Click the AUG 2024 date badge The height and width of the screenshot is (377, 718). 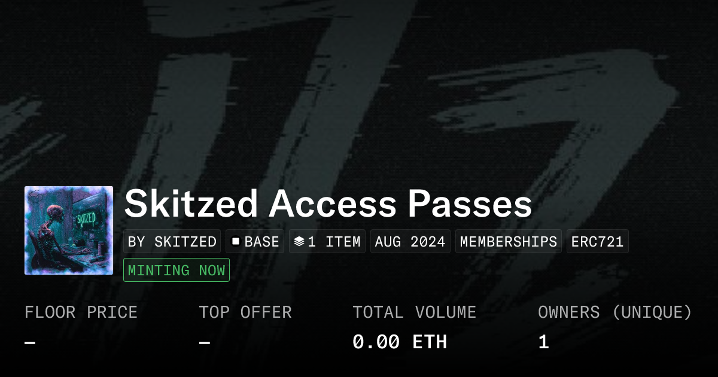pos(410,242)
